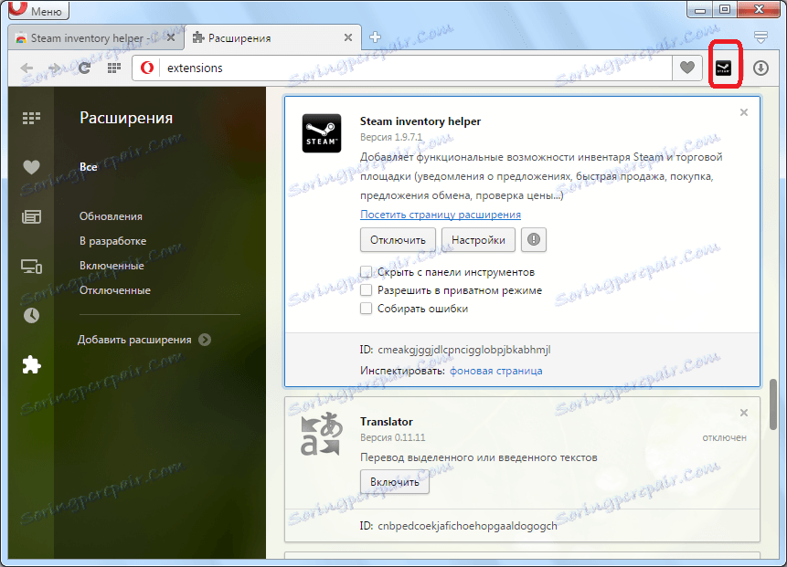
Task: Toggle Собирать ошибки checkbox
Action: click(x=367, y=309)
